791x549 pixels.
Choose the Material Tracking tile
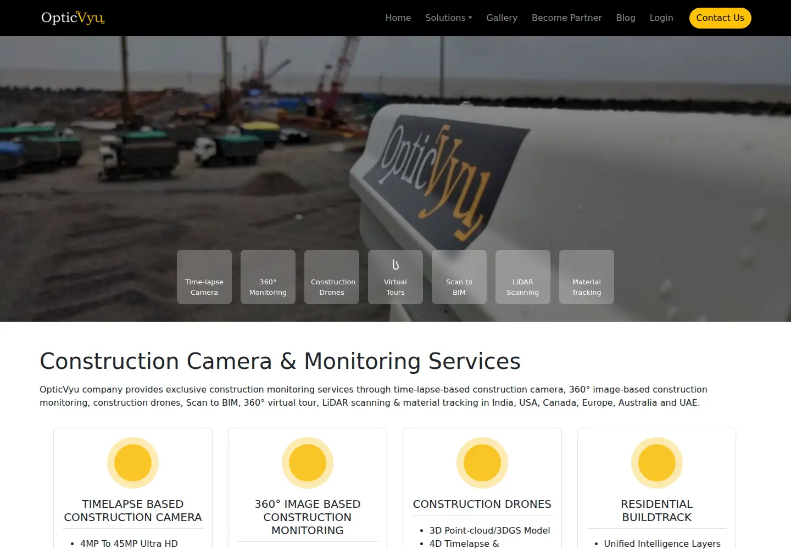(x=587, y=277)
